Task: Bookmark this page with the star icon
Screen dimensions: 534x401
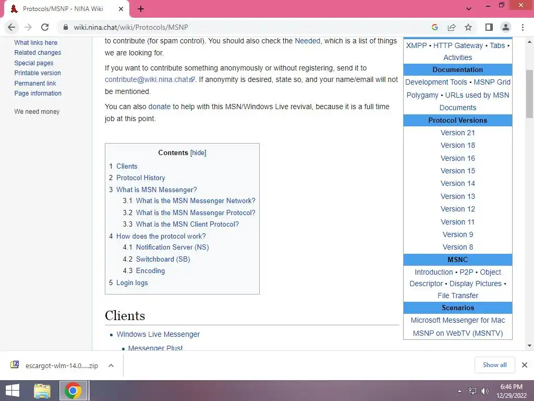Action: (468, 27)
